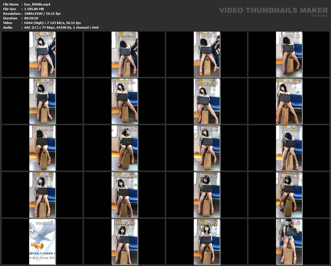
Task: Click the 'Audio' label in the header
Action: (x=8, y=27)
